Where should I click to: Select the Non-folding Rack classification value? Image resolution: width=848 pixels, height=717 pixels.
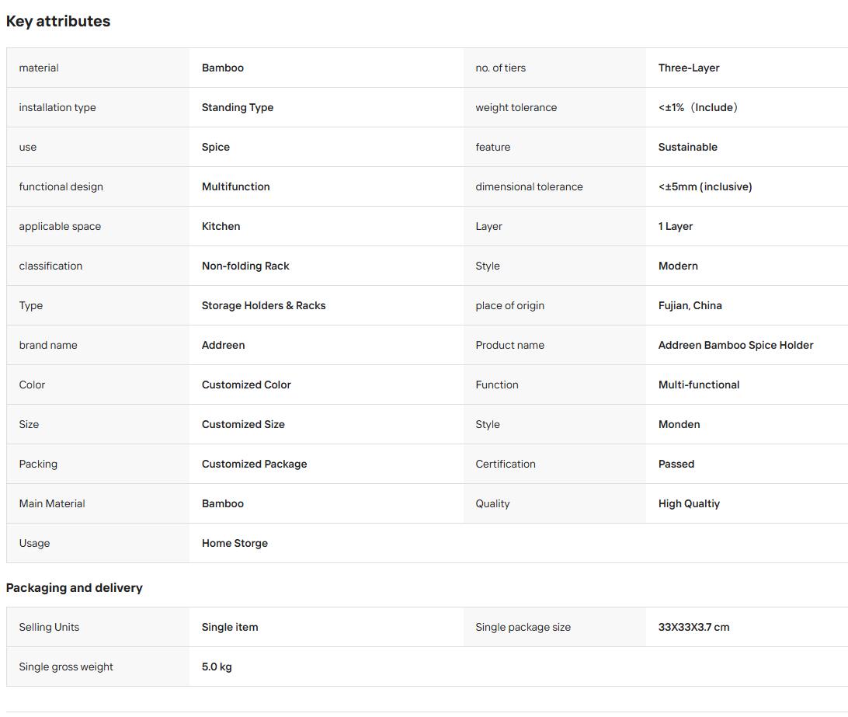245,266
